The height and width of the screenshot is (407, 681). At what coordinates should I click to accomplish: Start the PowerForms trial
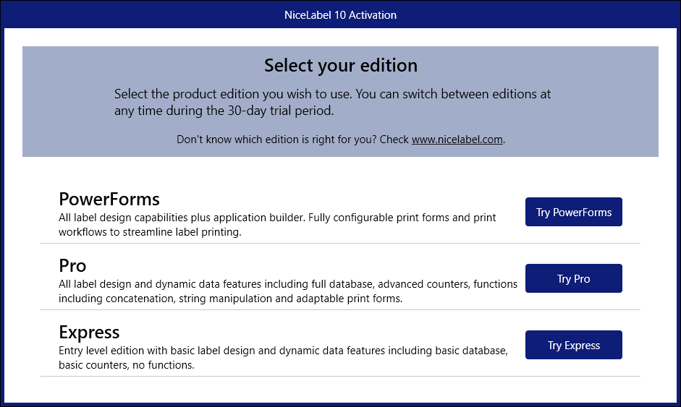573,212
